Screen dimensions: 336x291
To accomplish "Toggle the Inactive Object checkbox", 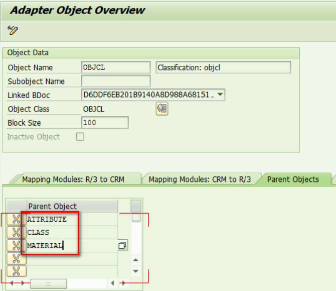I will pyautogui.click(x=80, y=137).
